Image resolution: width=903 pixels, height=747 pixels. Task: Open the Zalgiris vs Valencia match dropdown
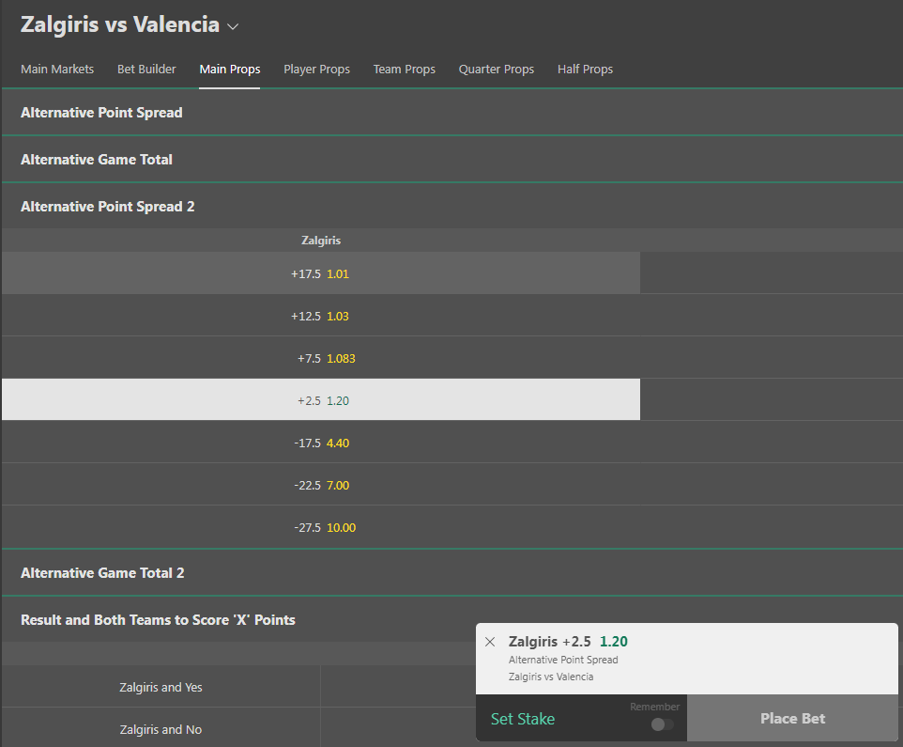233,26
